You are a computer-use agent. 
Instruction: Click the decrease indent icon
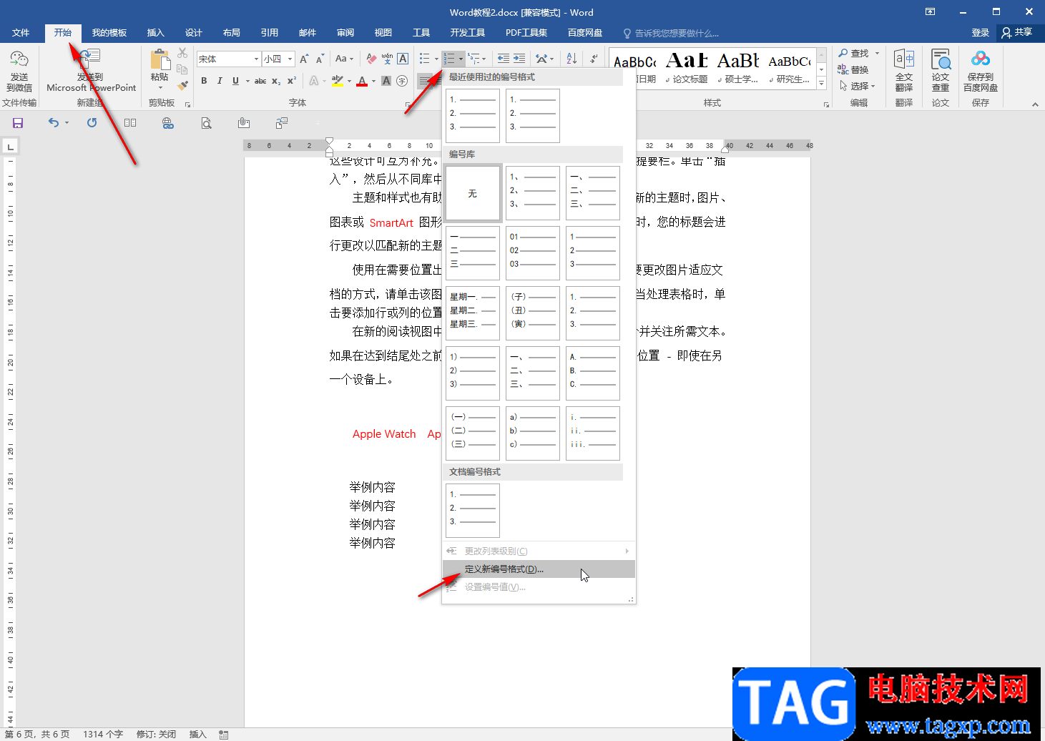click(x=504, y=59)
